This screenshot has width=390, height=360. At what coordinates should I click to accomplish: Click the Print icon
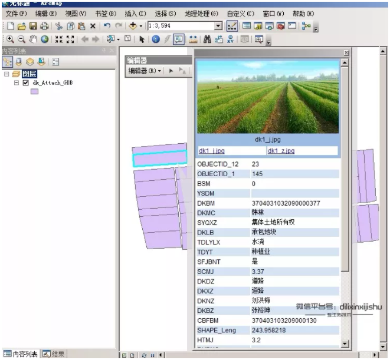pyautogui.click(x=44, y=26)
